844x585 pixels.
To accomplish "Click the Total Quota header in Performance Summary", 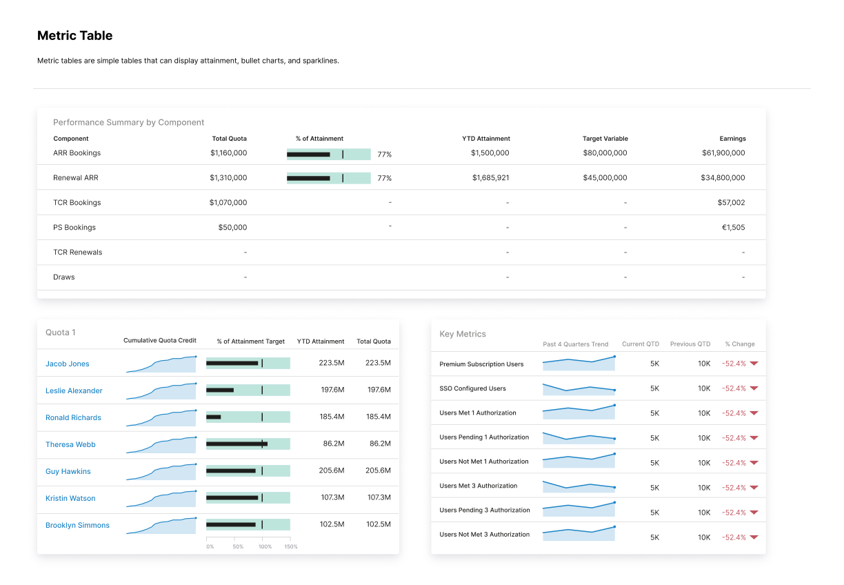I will point(229,139).
